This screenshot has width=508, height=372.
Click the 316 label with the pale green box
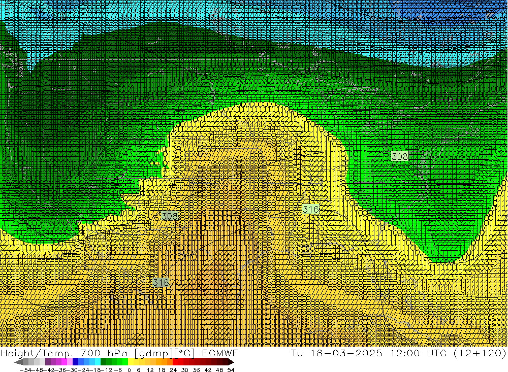coord(311,209)
